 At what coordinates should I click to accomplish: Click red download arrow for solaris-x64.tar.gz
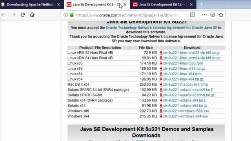tap(161, 105)
